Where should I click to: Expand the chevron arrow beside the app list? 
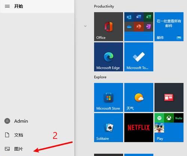coord(85,26)
